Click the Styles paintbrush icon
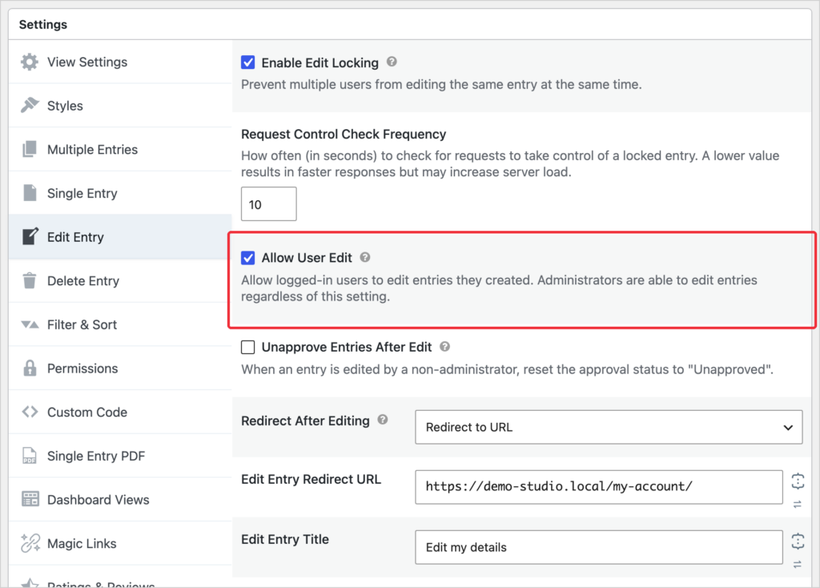The width and height of the screenshot is (820, 588). pos(30,105)
